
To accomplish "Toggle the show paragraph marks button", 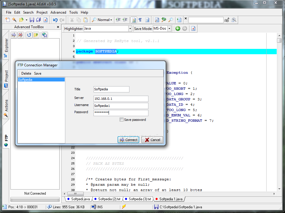I will [x=140, y=20].
